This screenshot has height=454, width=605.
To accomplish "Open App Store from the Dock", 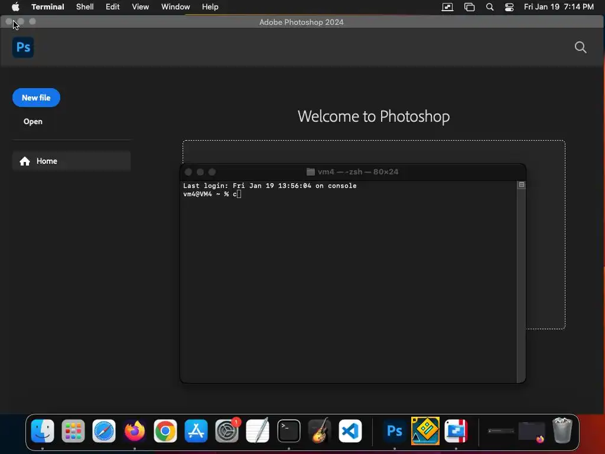I will 196,431.
